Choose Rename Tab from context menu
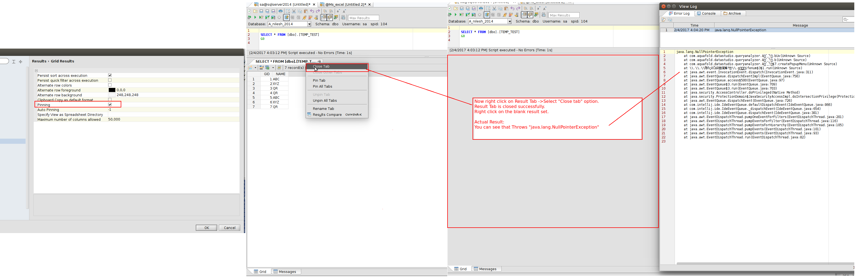 (x=337, y=109)
